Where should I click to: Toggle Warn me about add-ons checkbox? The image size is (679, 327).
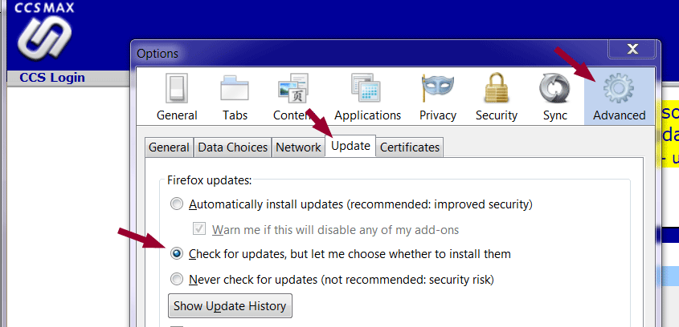(x=199, y=229)
